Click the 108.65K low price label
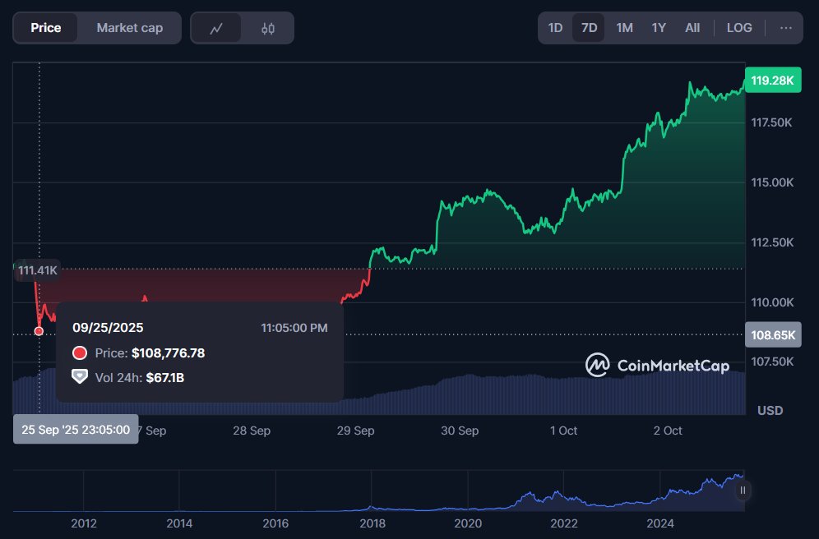 pos(772,335)
